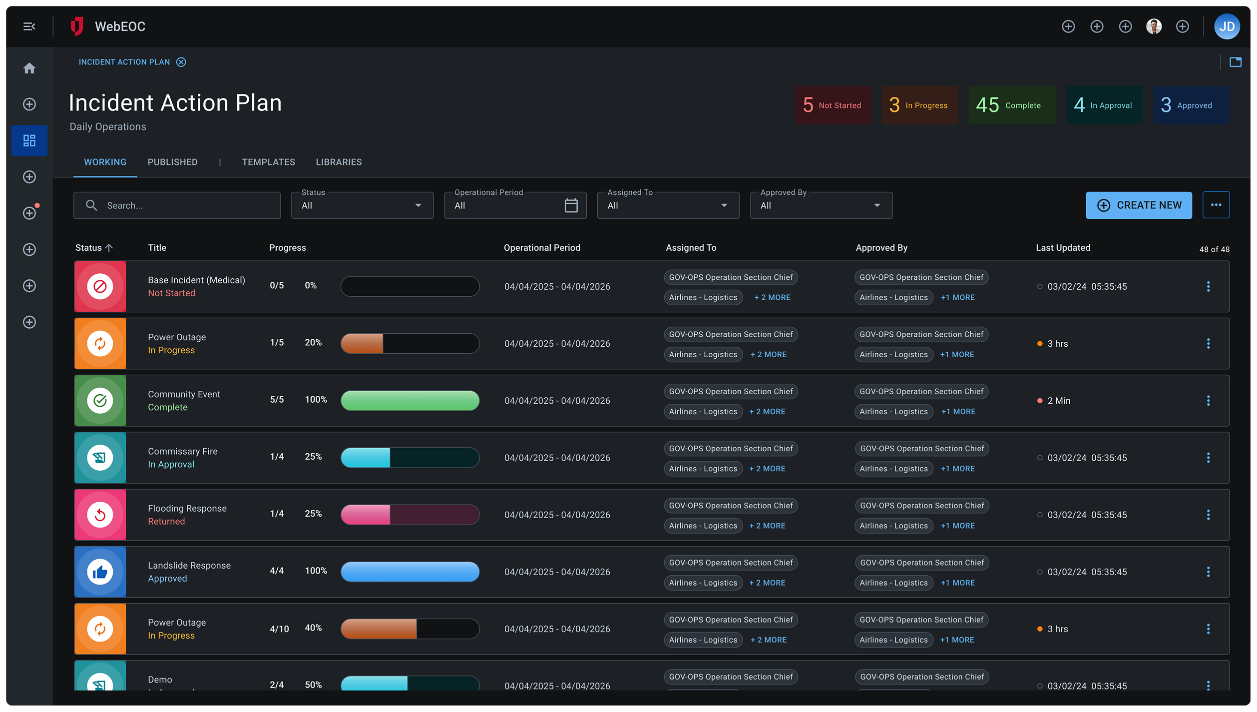This screenshot has height=712, width=1257.
Task: Switch to the Templates tab
Action: pos(268,162)
